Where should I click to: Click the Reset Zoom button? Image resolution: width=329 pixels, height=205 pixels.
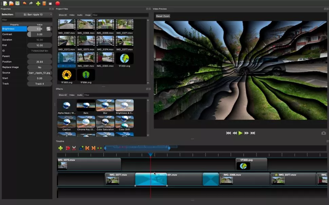[163, 16]
